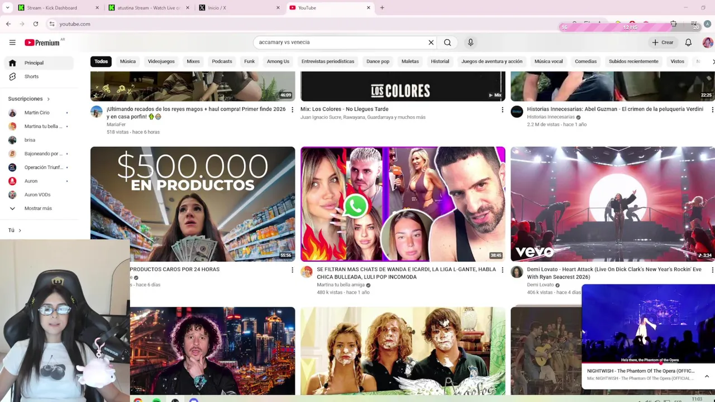Open Demi Lovato Heart Attack video title
Viewport: 715px width, 402px height.
(x=614, y=273)
